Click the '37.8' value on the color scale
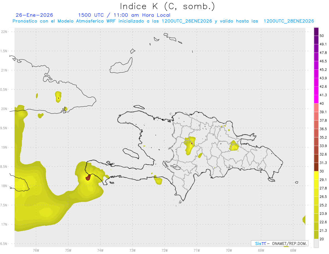This screenshot has width=329, height=254. [323, 121]
